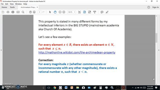Go to next page arrow
This screenshot has height=90, width=160.
coord(34,12)
